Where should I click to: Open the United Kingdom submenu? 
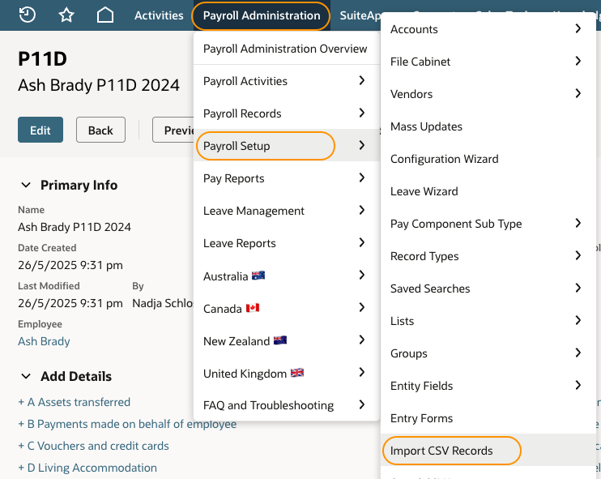287,373
